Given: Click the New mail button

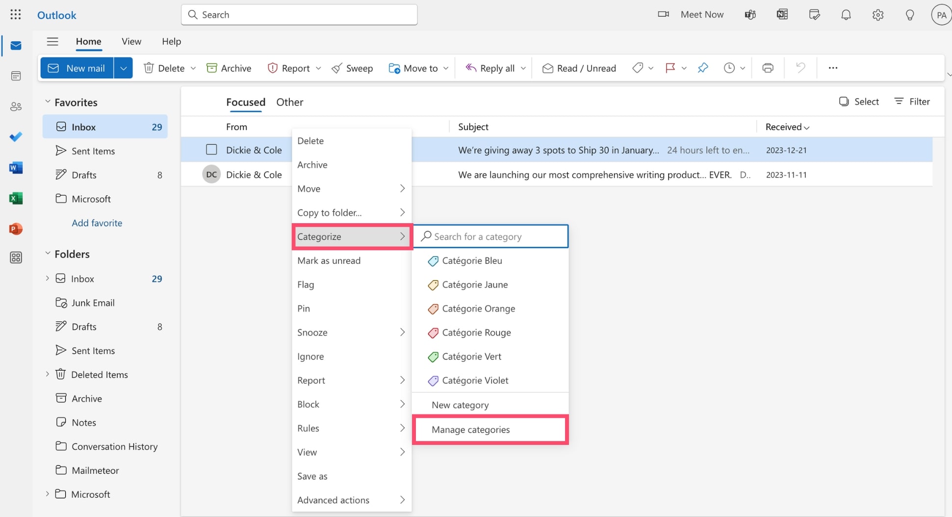Looking at the screenshot, I should point(77,68).
